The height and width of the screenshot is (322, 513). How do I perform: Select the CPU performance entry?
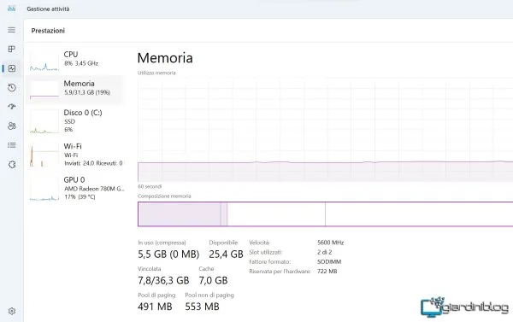pos(75,60)
